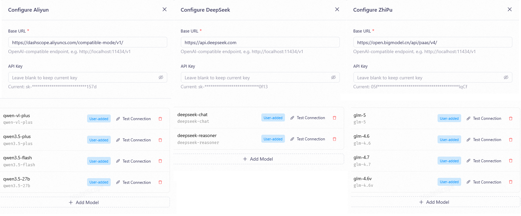Add Model to ZhiPu list
The image size is (521, 216).
point(434,202)
